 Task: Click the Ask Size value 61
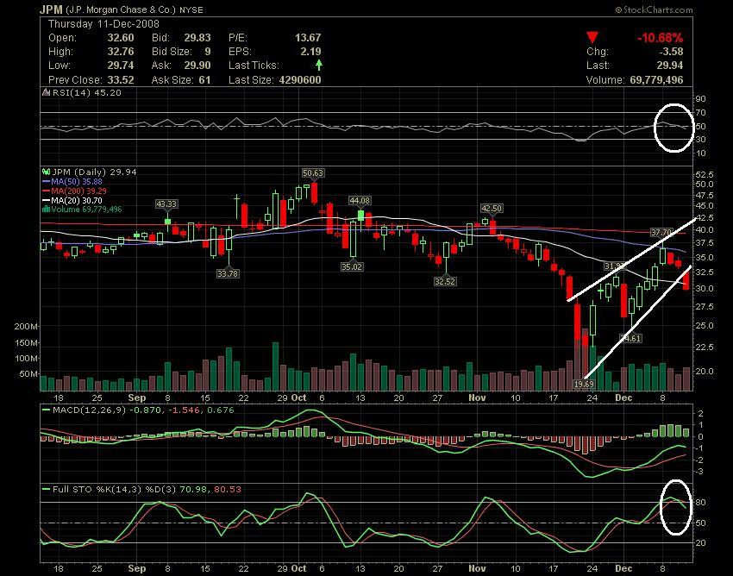(204, 80)
